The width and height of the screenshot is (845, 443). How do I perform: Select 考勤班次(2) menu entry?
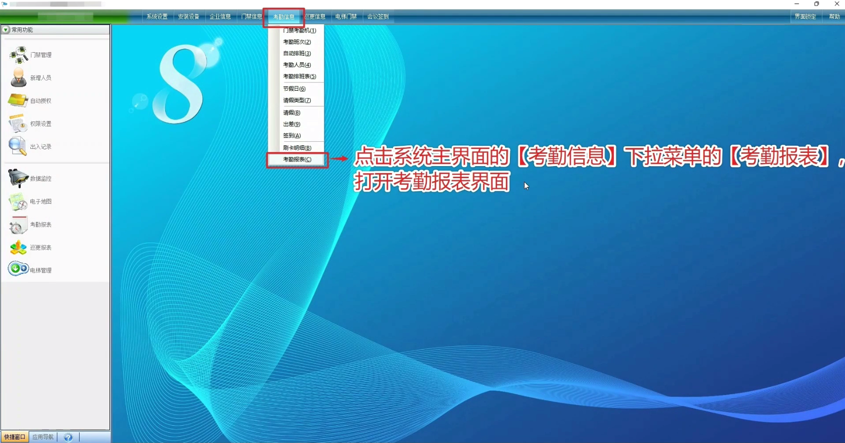[297, 42]
